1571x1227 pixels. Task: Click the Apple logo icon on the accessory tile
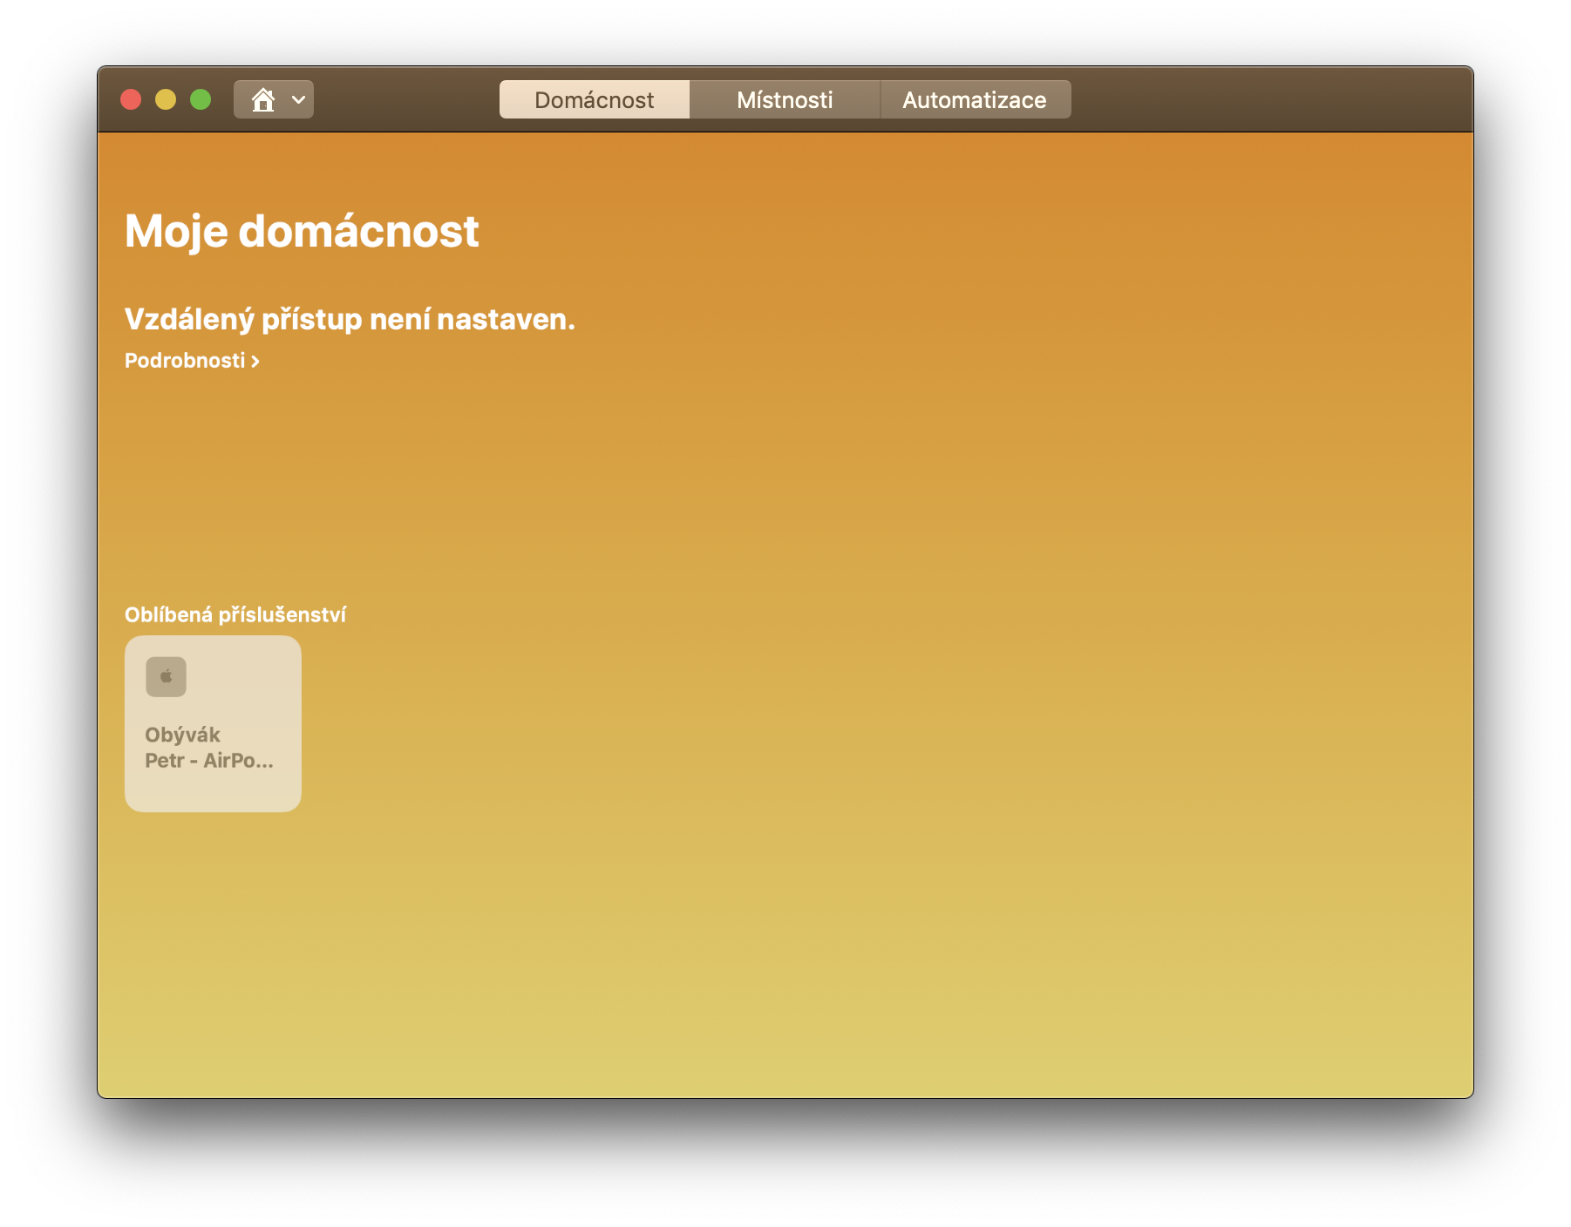pos(166,676)
